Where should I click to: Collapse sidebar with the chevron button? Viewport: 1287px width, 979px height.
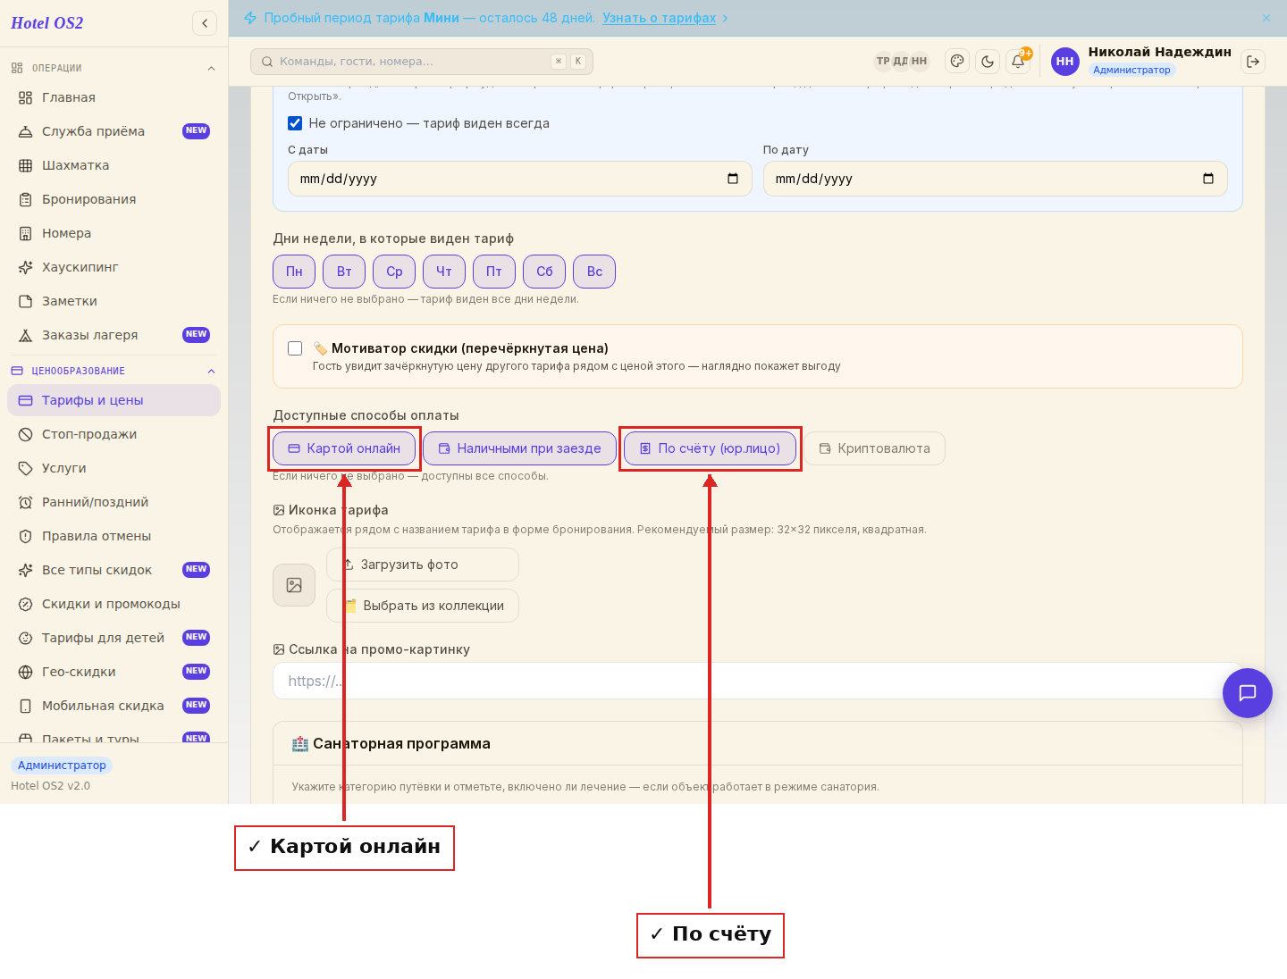pos(205,23)
